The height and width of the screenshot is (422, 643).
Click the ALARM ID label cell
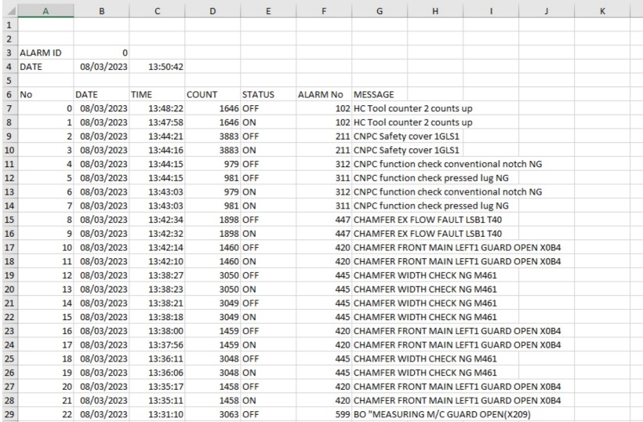[x=45, y=52]
